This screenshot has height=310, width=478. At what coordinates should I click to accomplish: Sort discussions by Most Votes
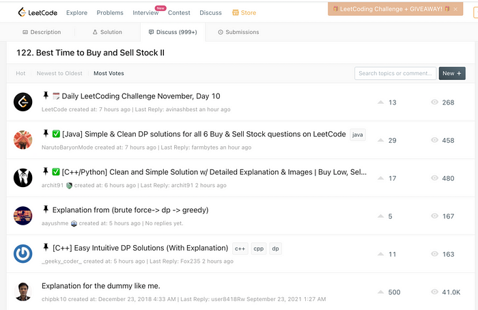(x=109, y=73)
